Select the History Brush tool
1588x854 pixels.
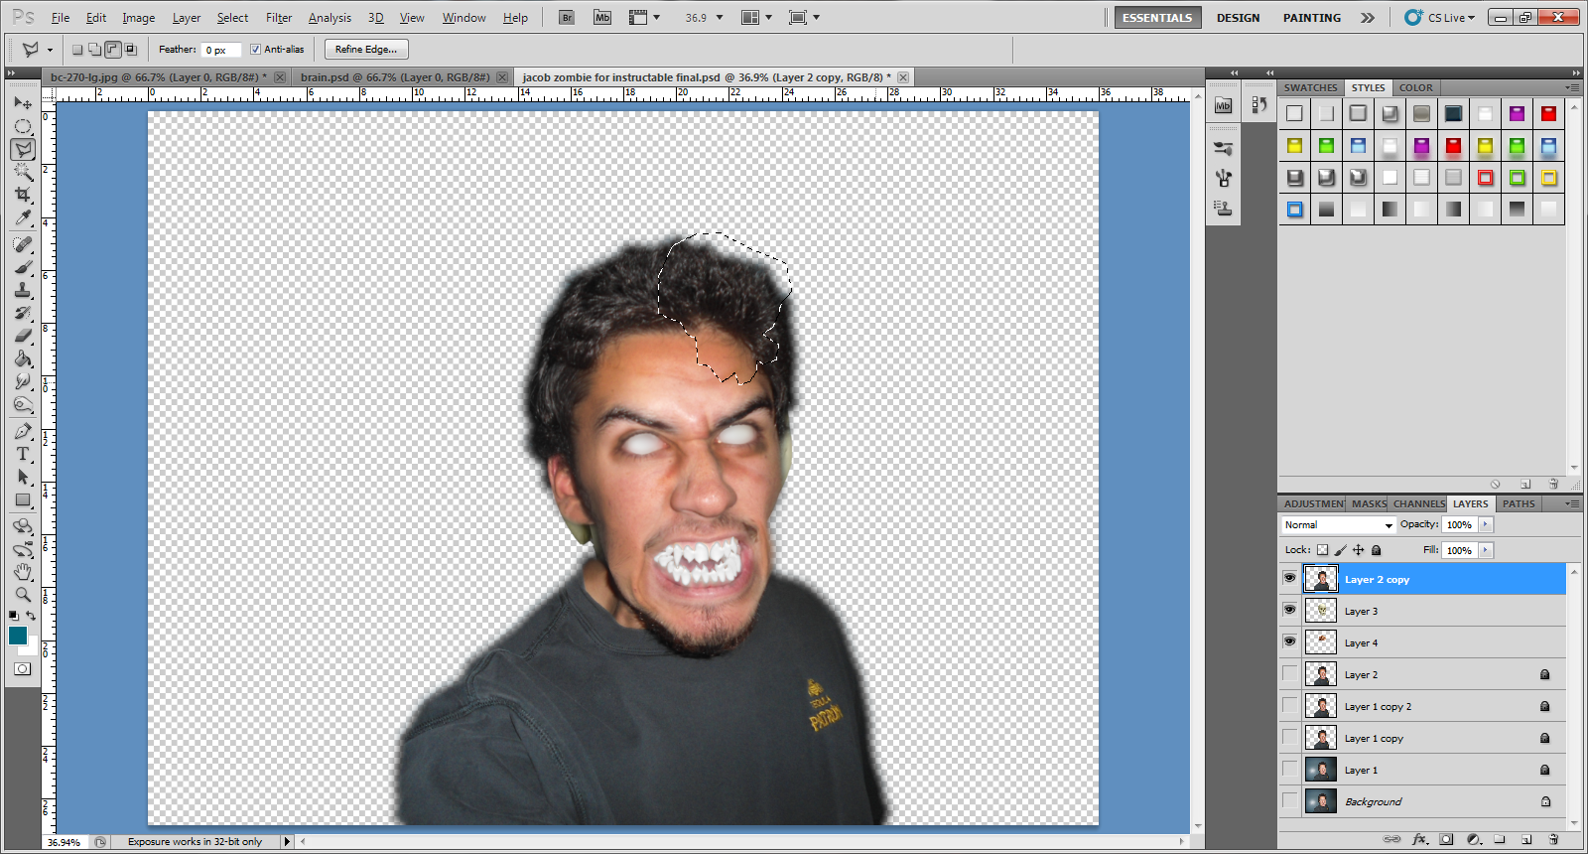23,313
